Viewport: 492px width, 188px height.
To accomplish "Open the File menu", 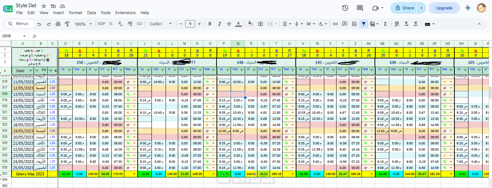I will [20, 13].
